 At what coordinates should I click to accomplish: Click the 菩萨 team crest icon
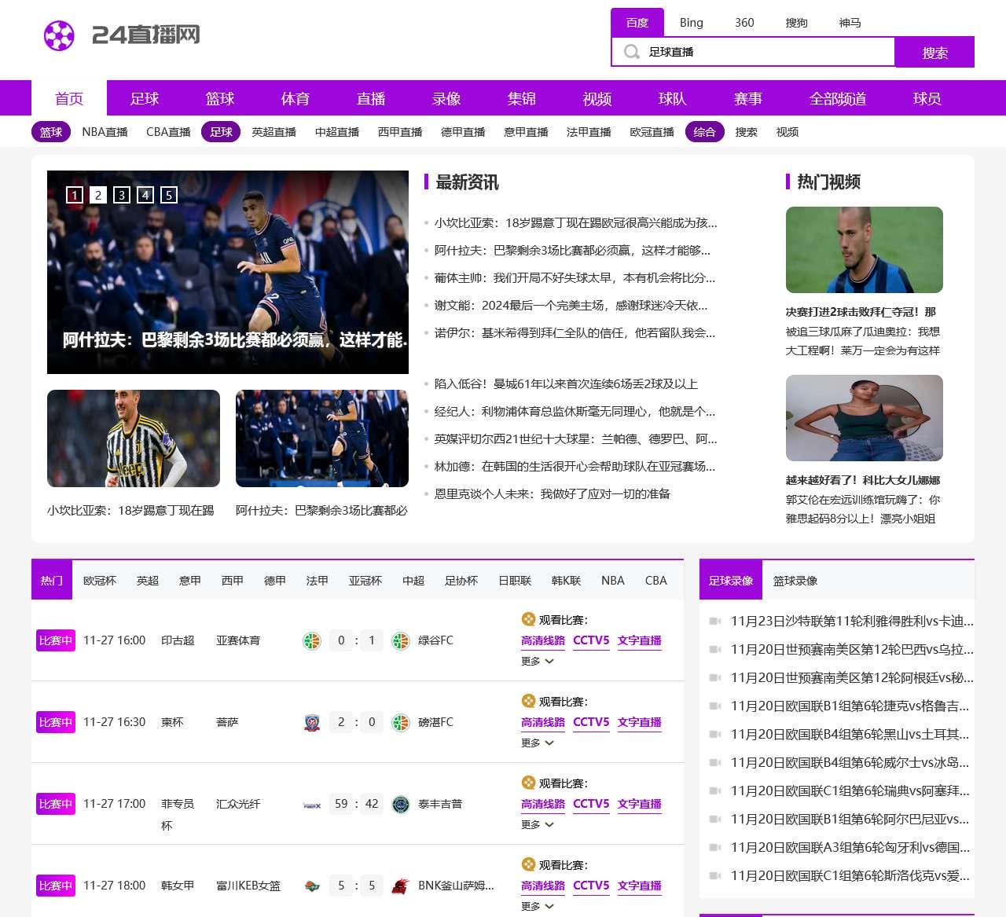[x=313, y=722]
